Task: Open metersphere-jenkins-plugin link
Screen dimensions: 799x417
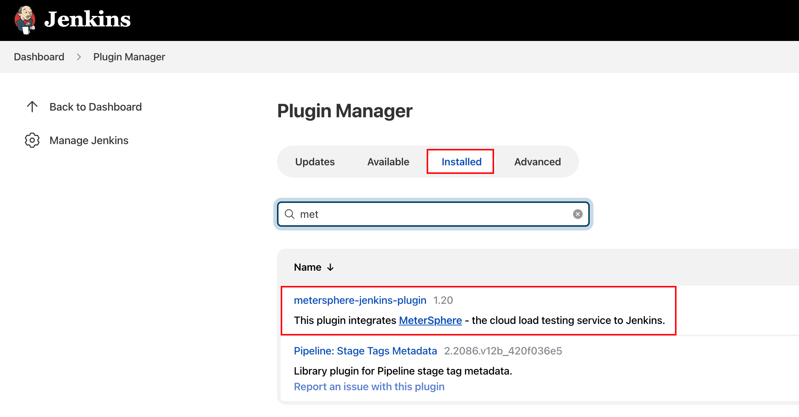Action: click(x=360, y=300)
